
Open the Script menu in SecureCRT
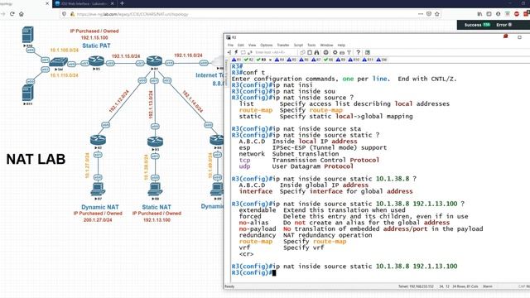(x=298, y=45)
